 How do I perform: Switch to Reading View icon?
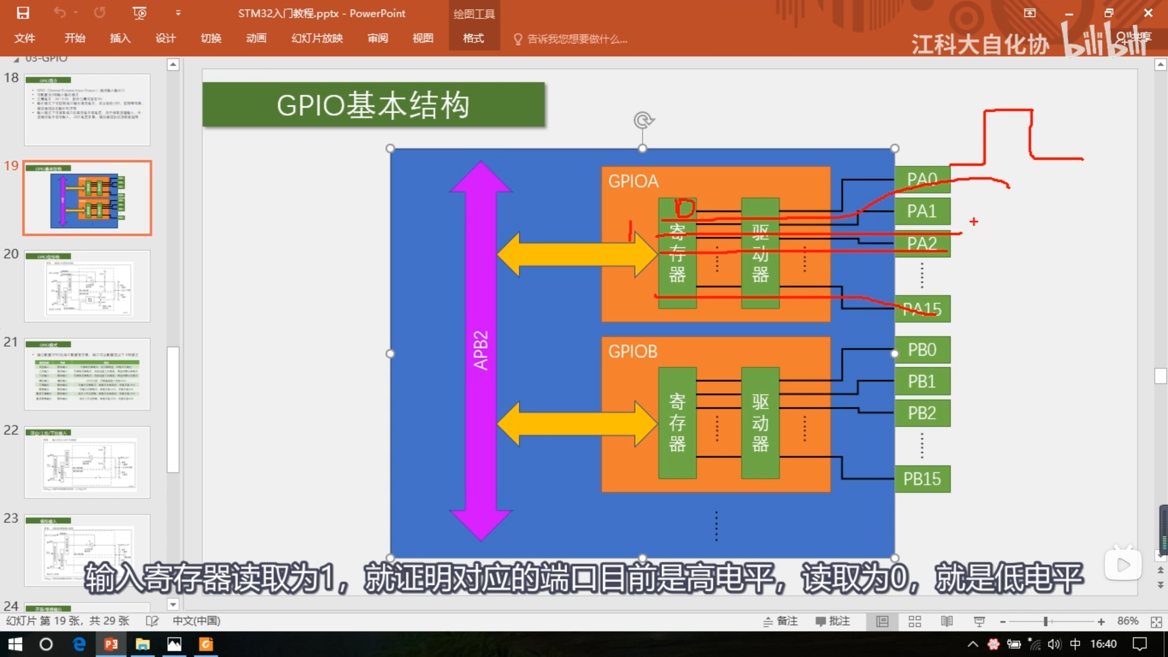click(x=947, y=621)
